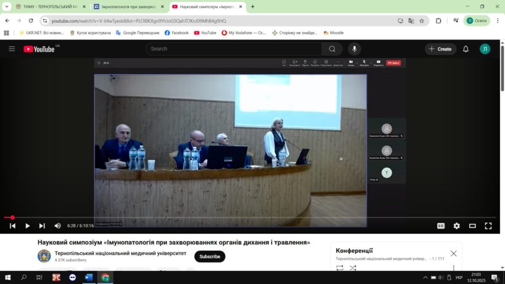Click the video progress bar
Screen dimensions: 505x284
[247, 217]
